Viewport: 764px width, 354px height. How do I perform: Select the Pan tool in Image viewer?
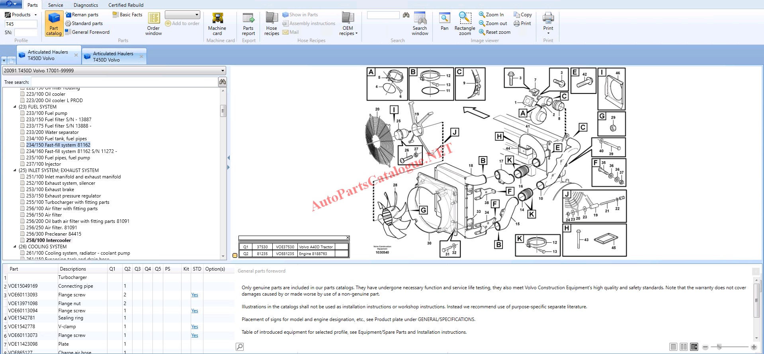(x=444, y=22)
